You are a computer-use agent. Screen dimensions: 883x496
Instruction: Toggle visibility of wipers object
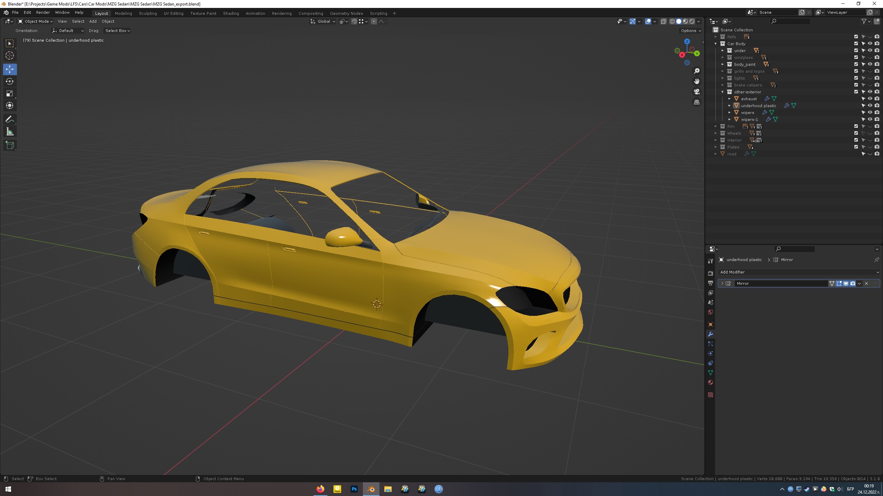click(x=870, y=113)
